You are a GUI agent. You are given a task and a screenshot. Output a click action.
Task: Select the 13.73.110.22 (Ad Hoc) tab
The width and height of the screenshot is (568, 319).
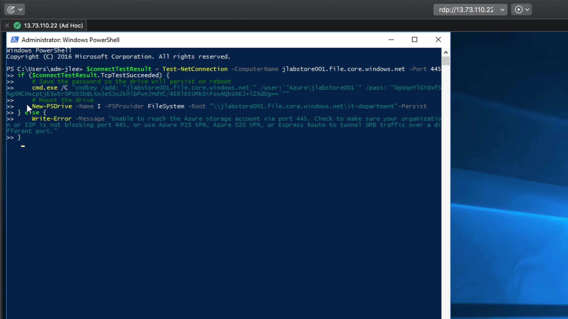tap(53, 26)
